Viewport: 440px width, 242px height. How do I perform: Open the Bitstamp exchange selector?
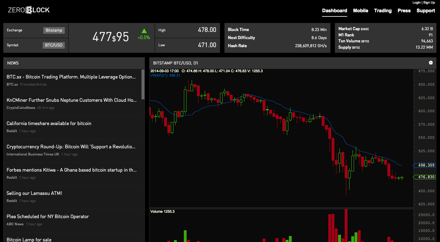pos(54,30)
